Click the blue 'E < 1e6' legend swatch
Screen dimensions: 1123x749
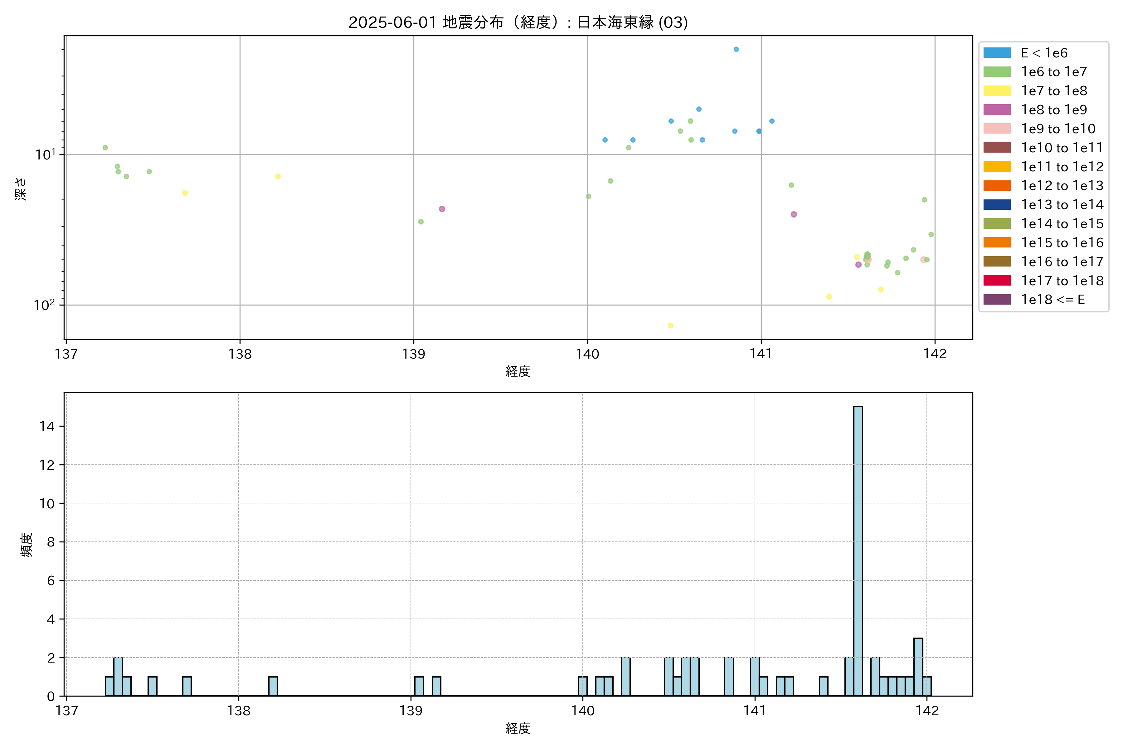click(x=996, y=52)
